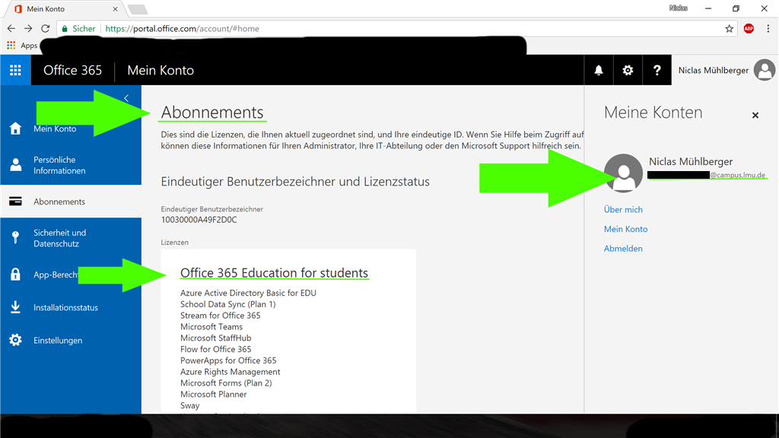Viewport: 779px width, 438px height.
Task: Click the 'Sway' license entry
Action: [x=189, y=406]
